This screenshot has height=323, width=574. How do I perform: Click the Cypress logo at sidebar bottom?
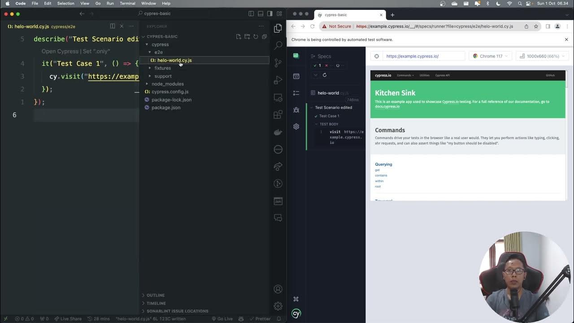296,314
